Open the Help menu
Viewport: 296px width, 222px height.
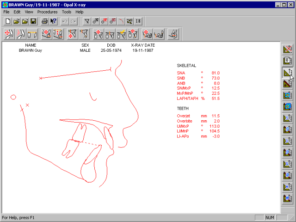(x=80, y=12)
